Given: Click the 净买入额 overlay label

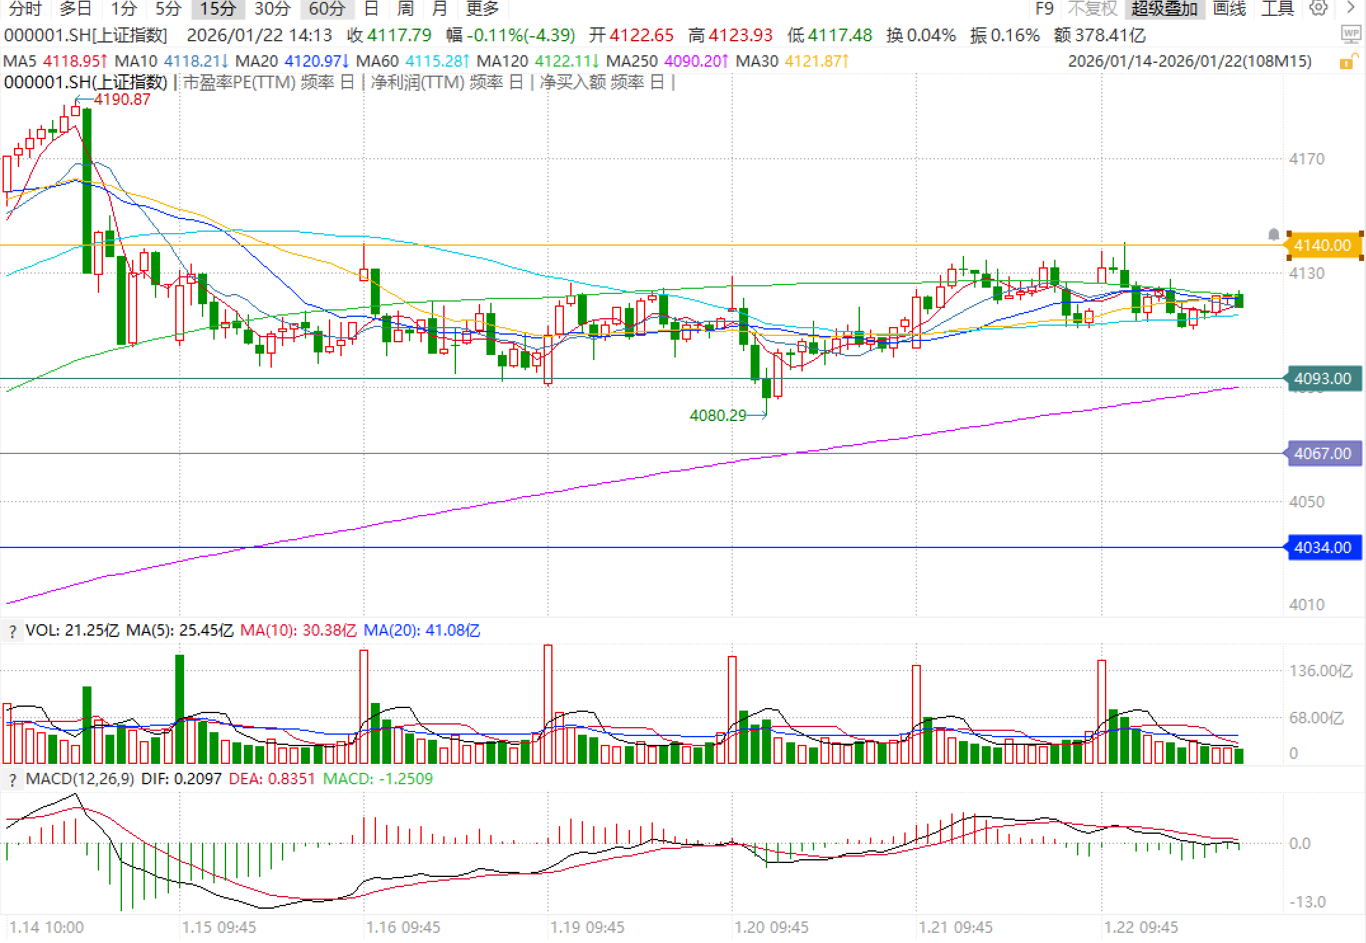Looking at the screenshot, I should pos(572,83).
